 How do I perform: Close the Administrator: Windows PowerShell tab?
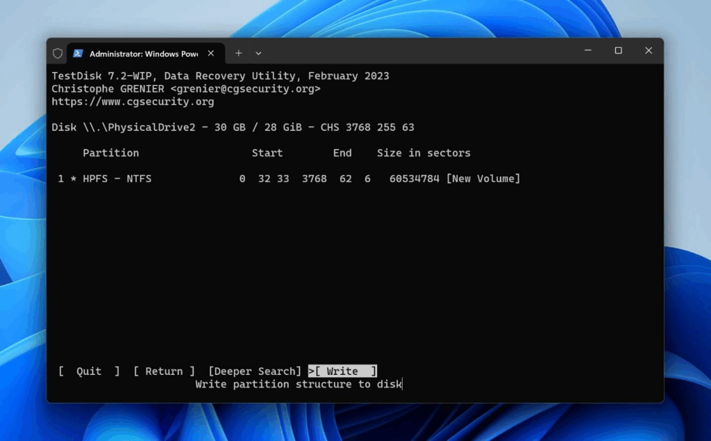pyautogui.click(x=210, y=53)
